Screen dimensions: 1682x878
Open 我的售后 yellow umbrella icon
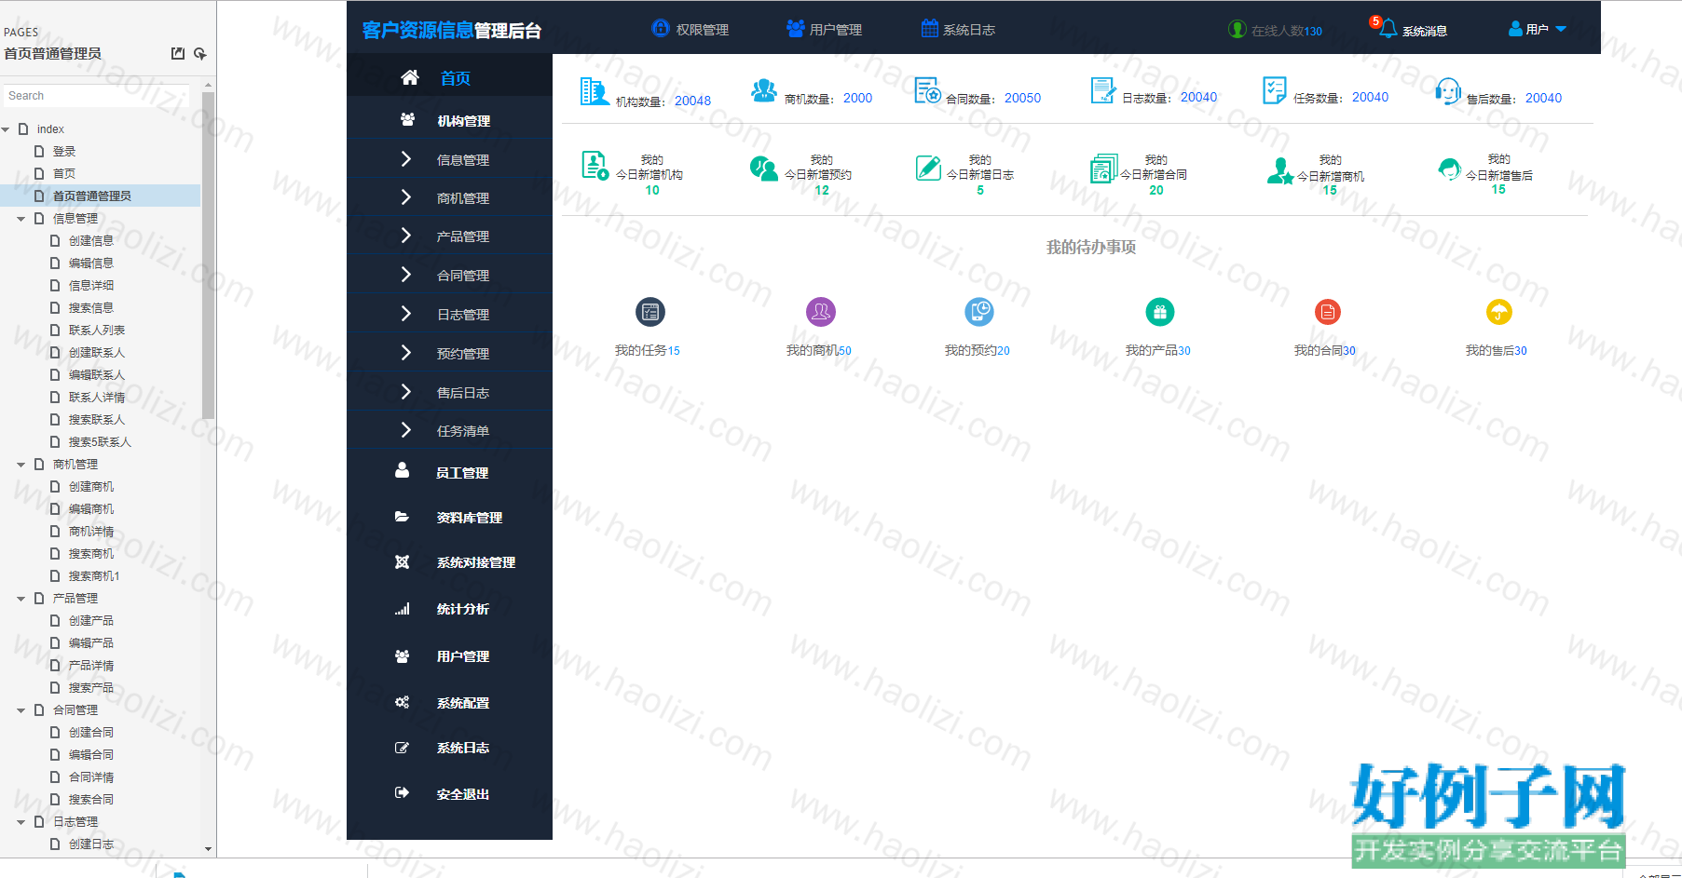click(x=1498, y=312)
